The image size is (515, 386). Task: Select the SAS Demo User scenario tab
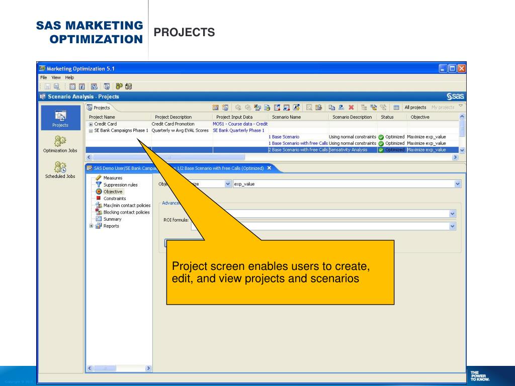point(179,168)
